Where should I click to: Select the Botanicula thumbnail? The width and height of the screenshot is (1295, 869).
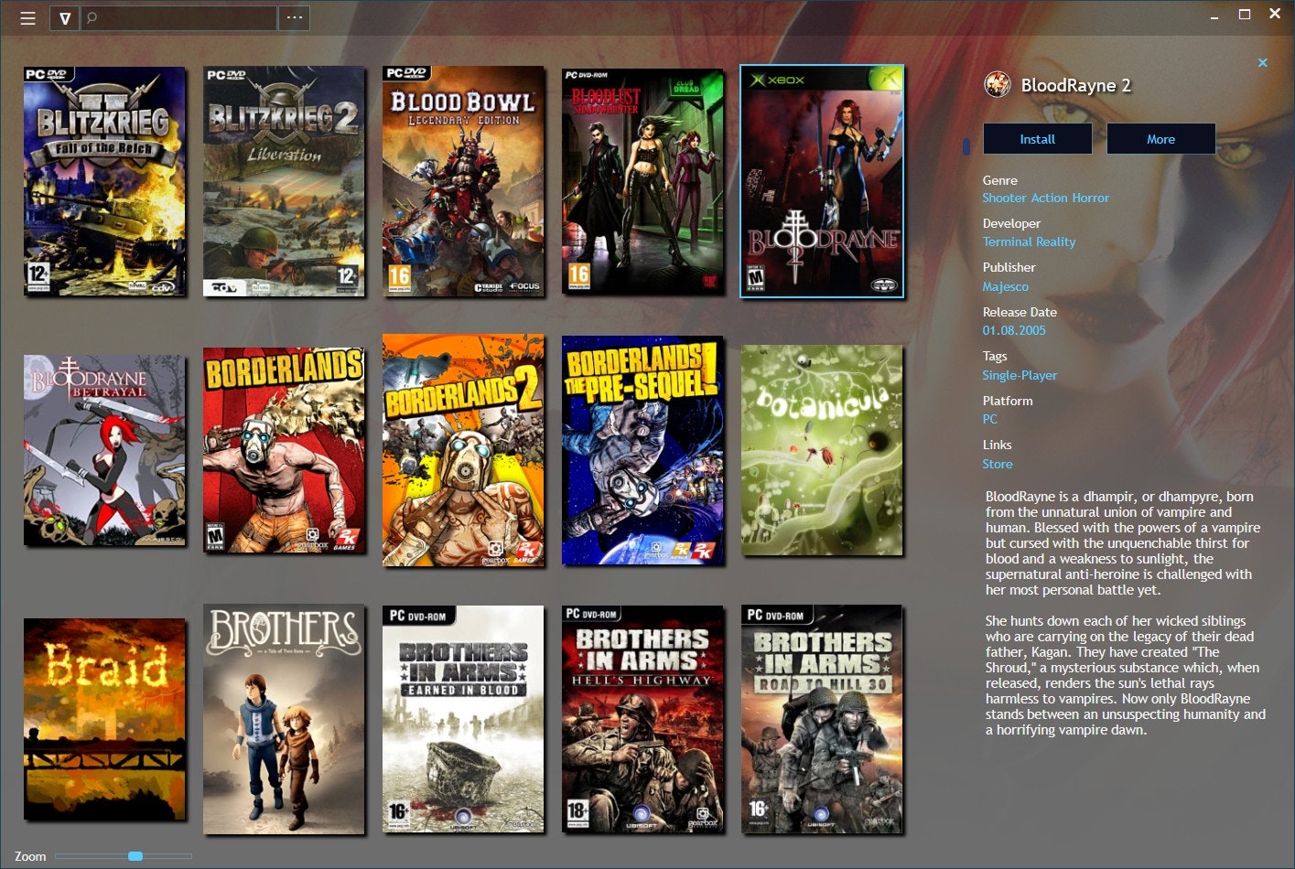pos(821,450)
